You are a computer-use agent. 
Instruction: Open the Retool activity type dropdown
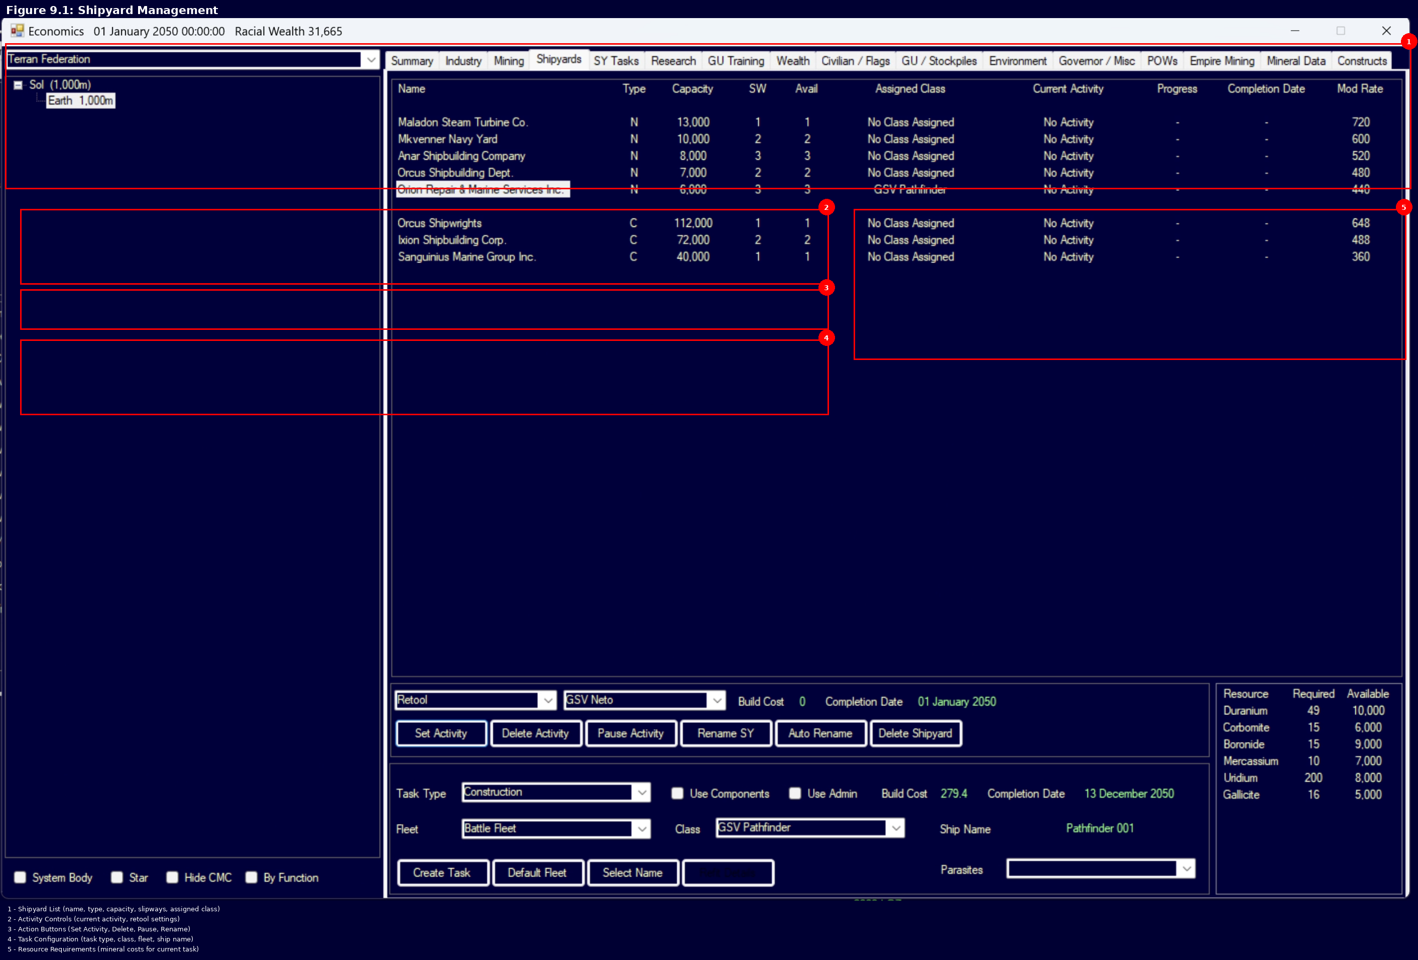click(548, 700)
